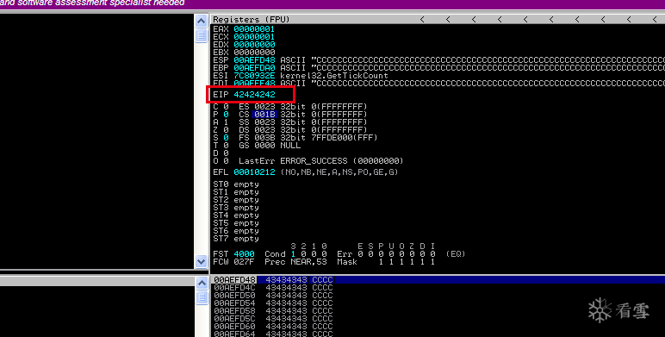Click the ST7 empty FPU register

pyautogui.click(x=236, y=239)
